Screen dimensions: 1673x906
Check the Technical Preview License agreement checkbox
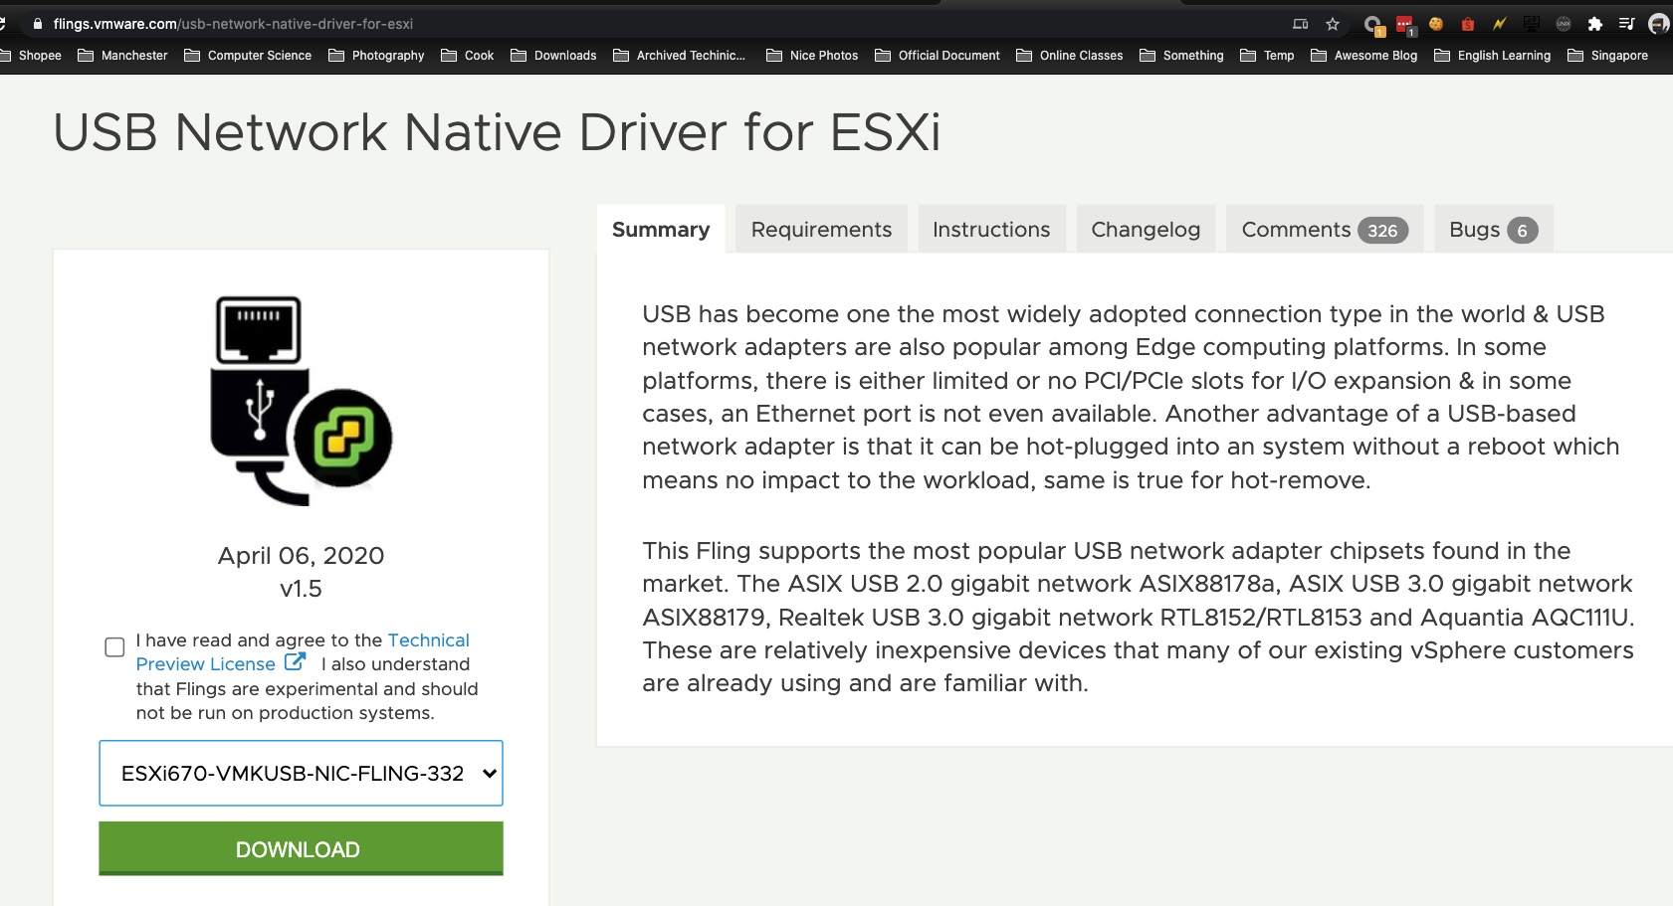click(114, 647)
